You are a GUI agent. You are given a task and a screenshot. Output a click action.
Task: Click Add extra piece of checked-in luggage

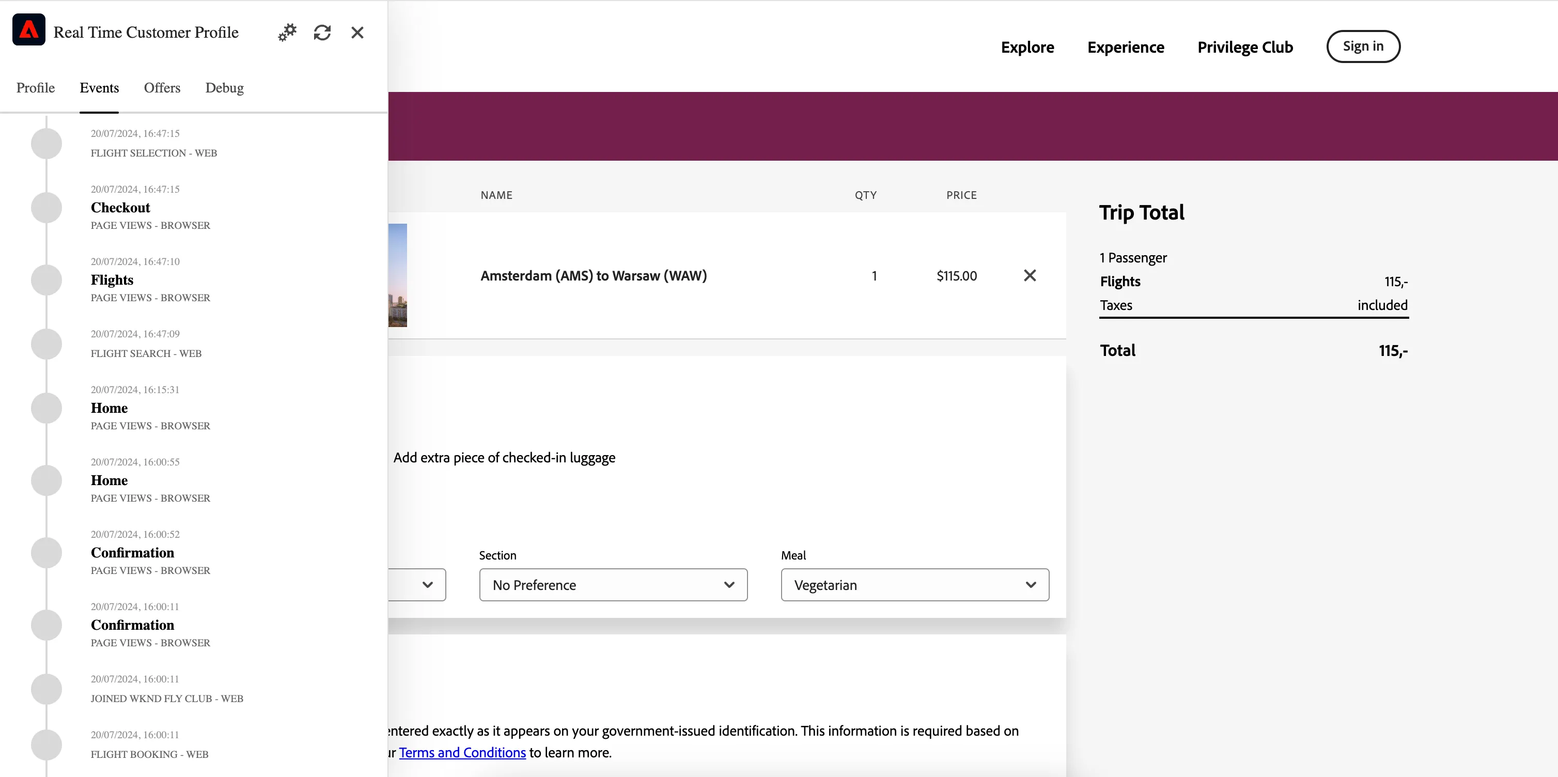pyautogui.click(x=504, y=458)
